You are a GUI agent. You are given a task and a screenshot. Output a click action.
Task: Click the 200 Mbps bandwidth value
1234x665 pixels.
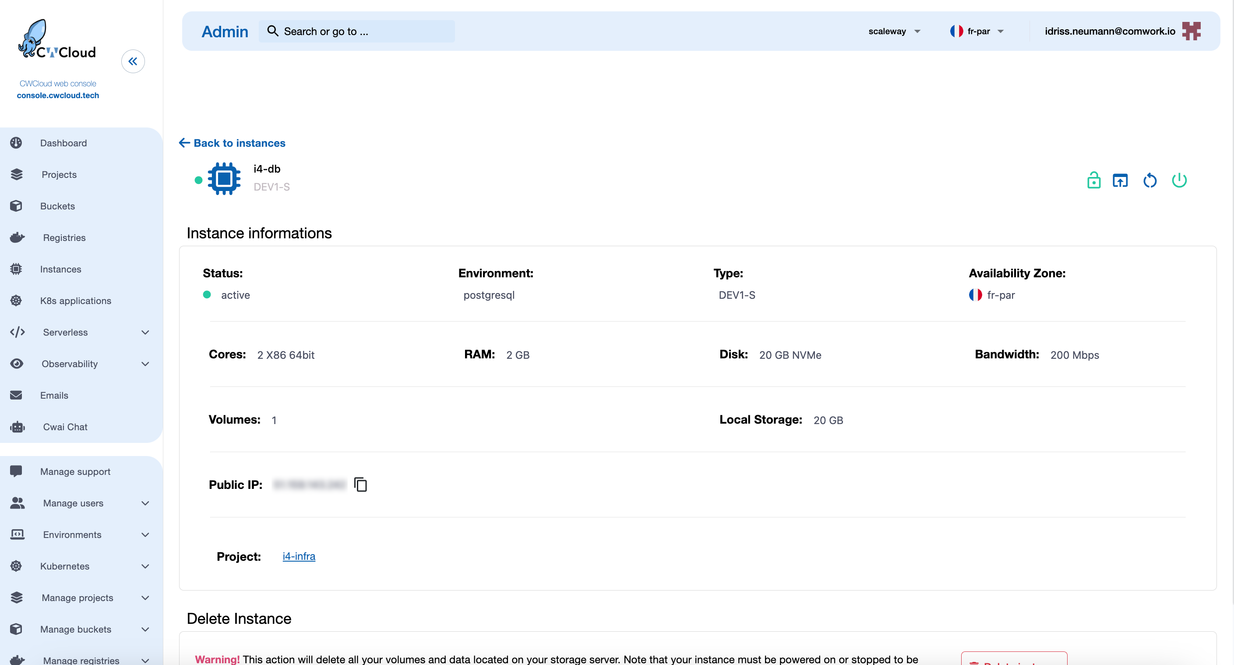coord(1075,355)
